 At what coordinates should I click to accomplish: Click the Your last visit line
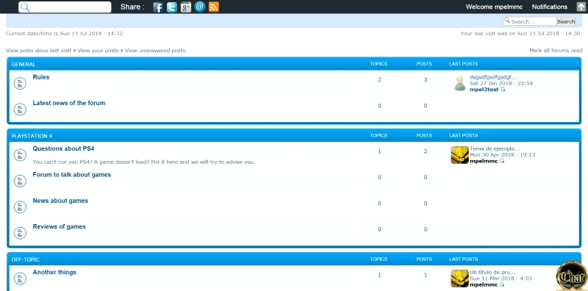click(x=520, y=33)
